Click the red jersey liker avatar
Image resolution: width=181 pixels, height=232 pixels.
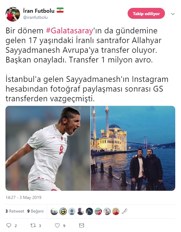click(116, 211)
